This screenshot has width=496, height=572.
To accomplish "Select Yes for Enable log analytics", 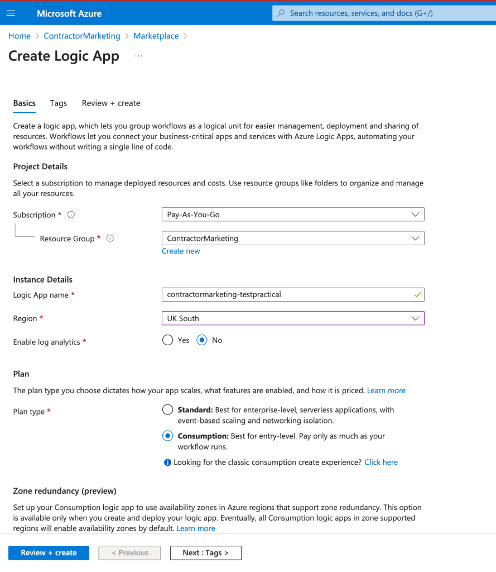I will coord(167,340).
